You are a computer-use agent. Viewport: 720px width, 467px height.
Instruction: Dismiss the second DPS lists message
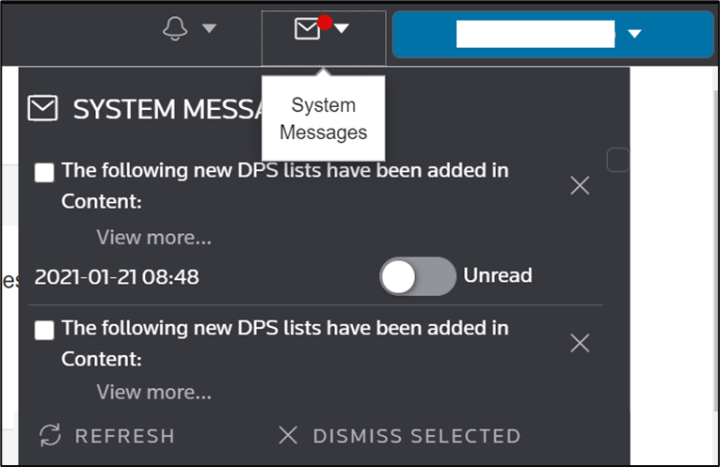tap(580, 343)
